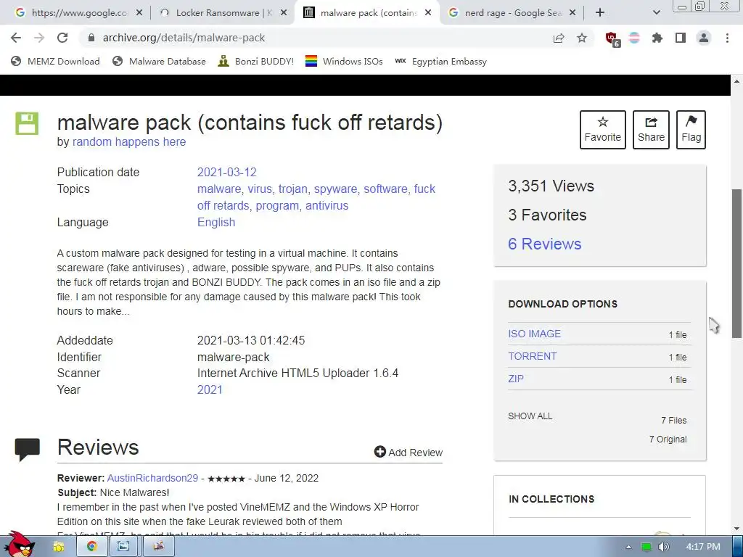The width and height of the screenshot is (743, 557).
Task: Go back using the browser back arrow
Action: point(16,38)
